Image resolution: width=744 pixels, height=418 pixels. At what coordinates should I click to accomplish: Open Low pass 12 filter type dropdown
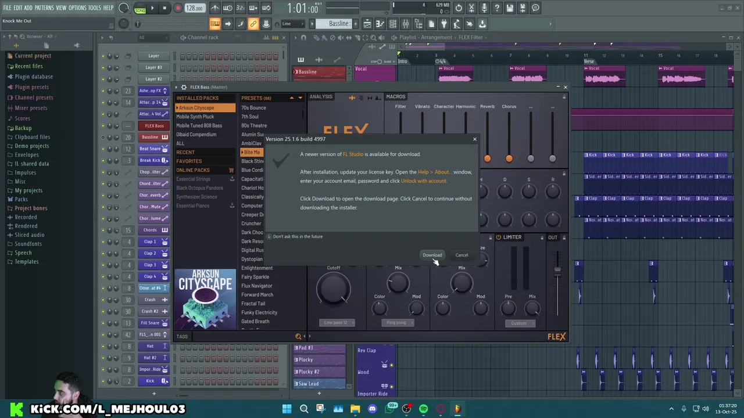click(337, 323)
